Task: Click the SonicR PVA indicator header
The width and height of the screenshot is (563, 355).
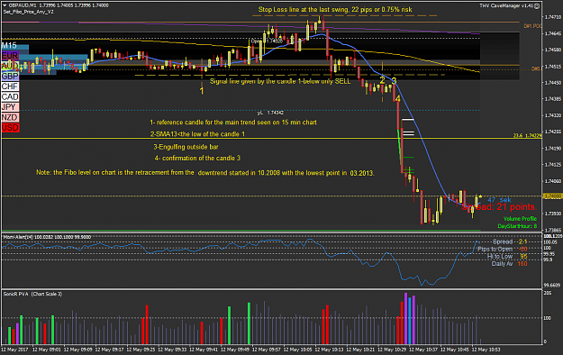Action: tap(32, 294)
